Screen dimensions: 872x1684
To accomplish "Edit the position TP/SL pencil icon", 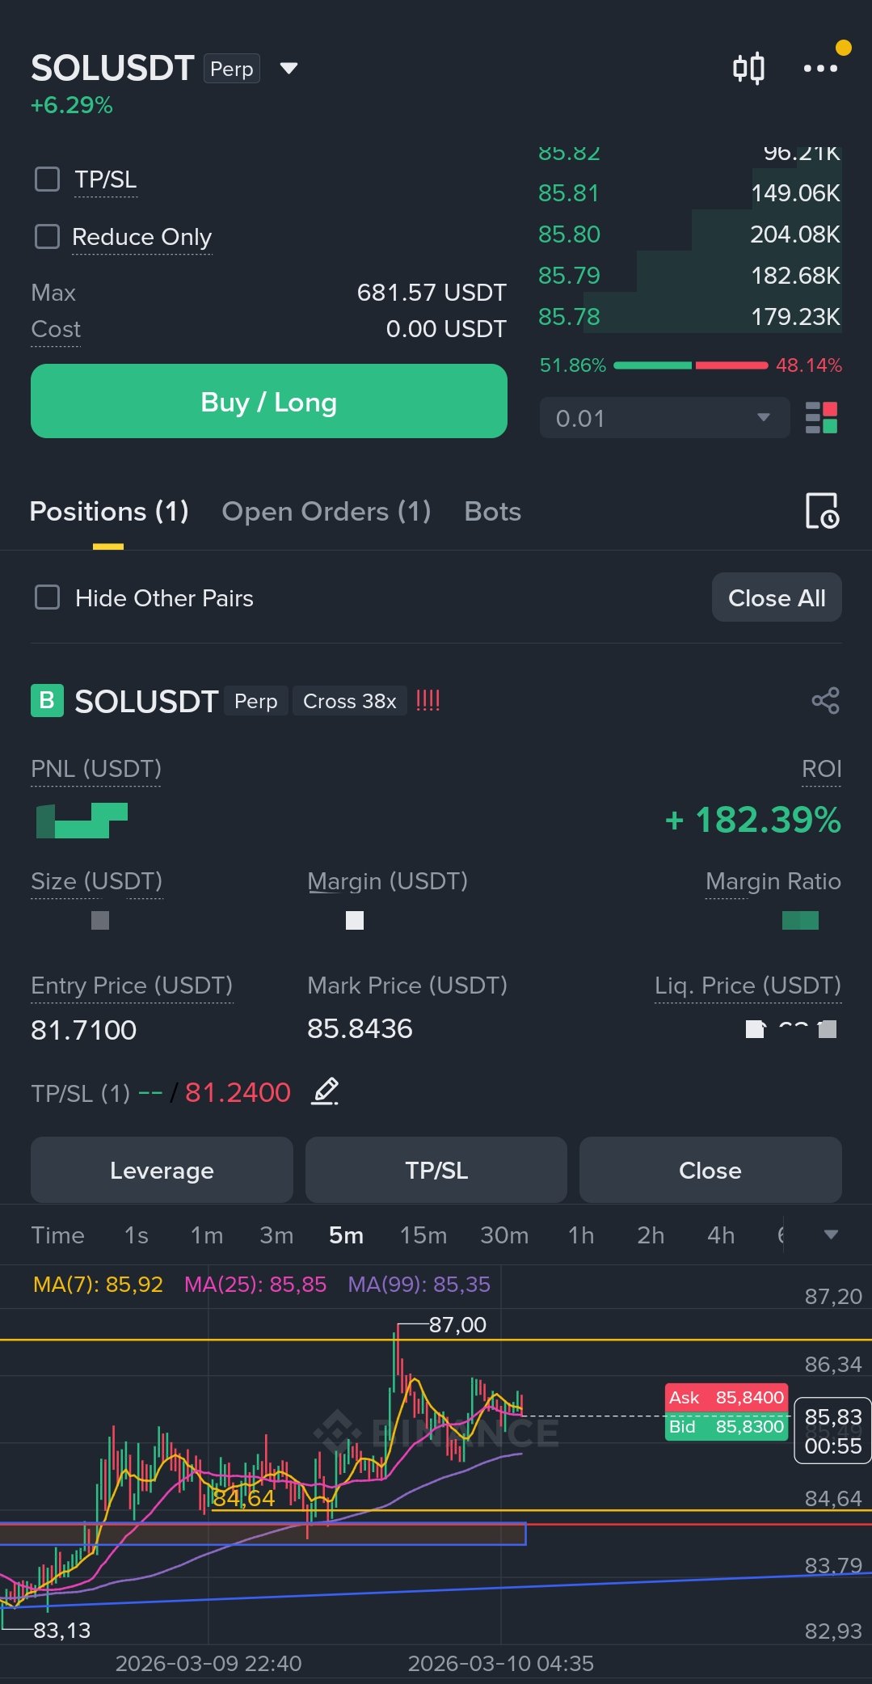I will coord(325,1092).
